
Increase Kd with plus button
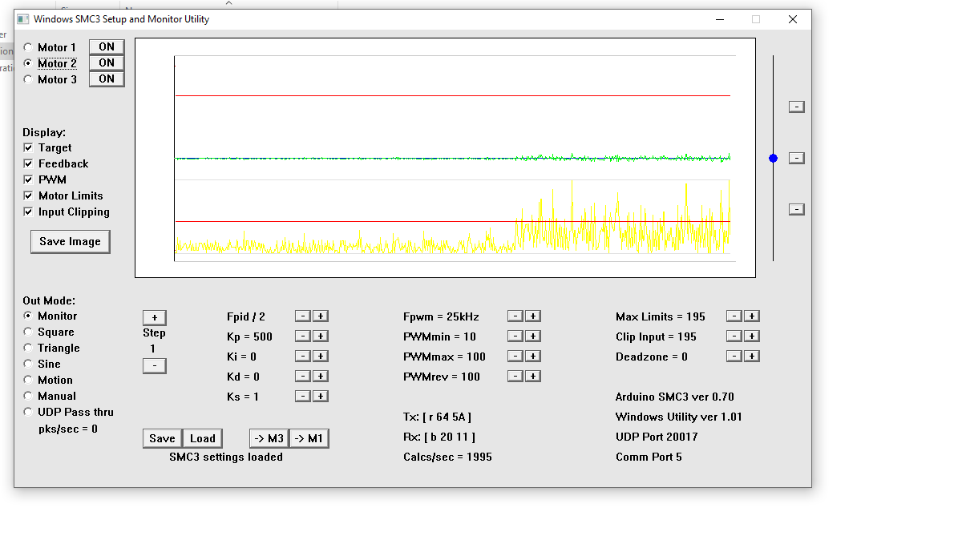[320, 376]
